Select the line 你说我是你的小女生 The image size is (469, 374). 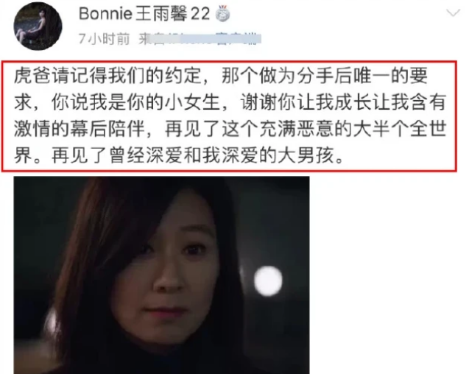pyautogui.click(x=135, y=102)
